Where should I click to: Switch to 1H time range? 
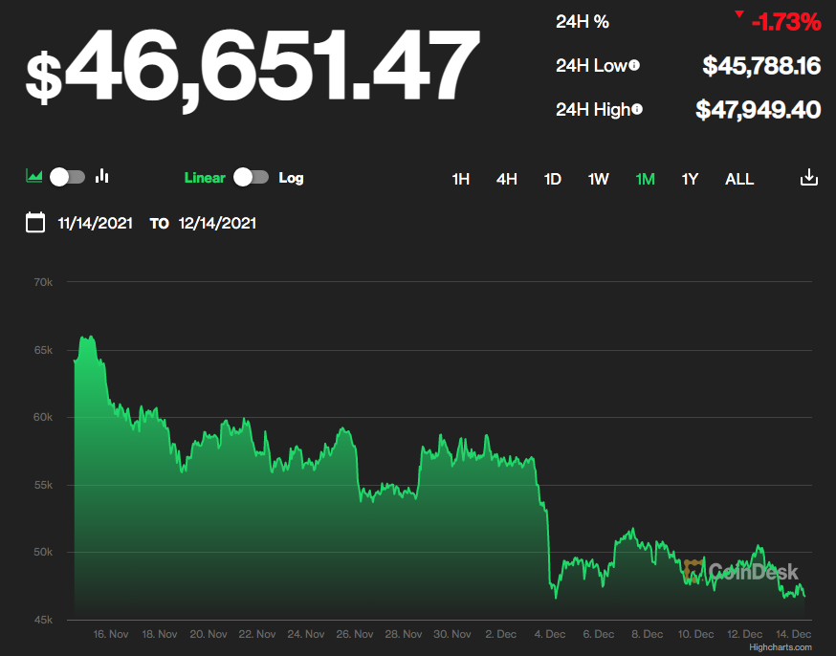coord(460,179)
